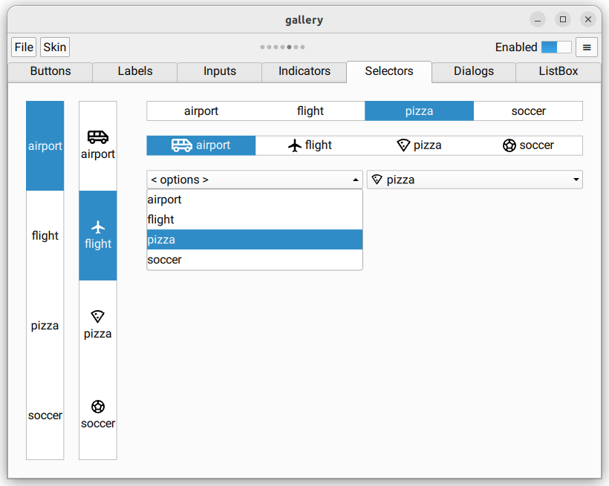Switch to the Inputs tab

[x=220, y=71]
